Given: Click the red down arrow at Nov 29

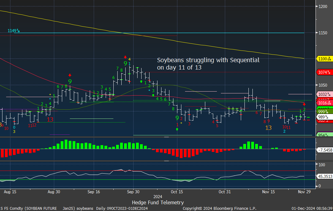Looking at the screenshot, I should (304, 104).
